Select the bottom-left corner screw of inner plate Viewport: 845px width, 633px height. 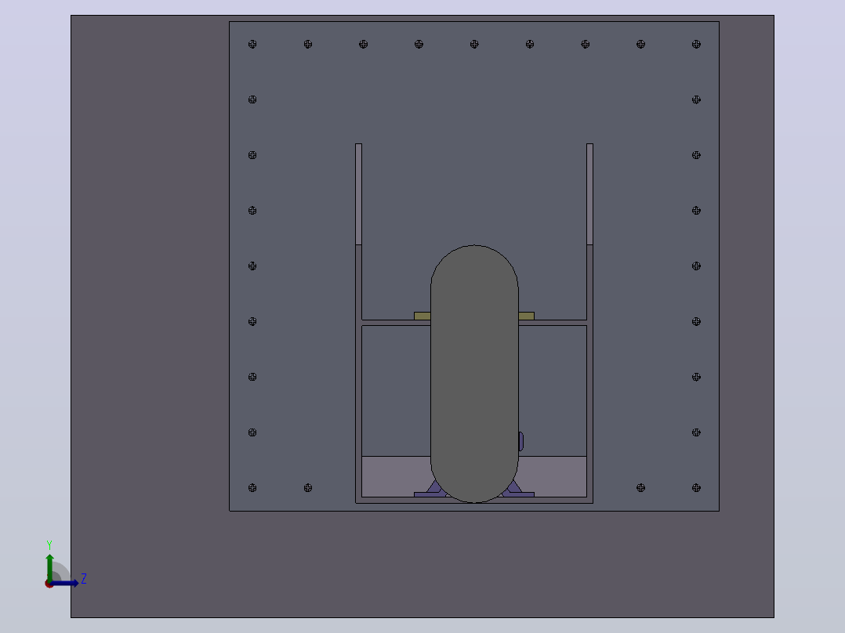252,487
